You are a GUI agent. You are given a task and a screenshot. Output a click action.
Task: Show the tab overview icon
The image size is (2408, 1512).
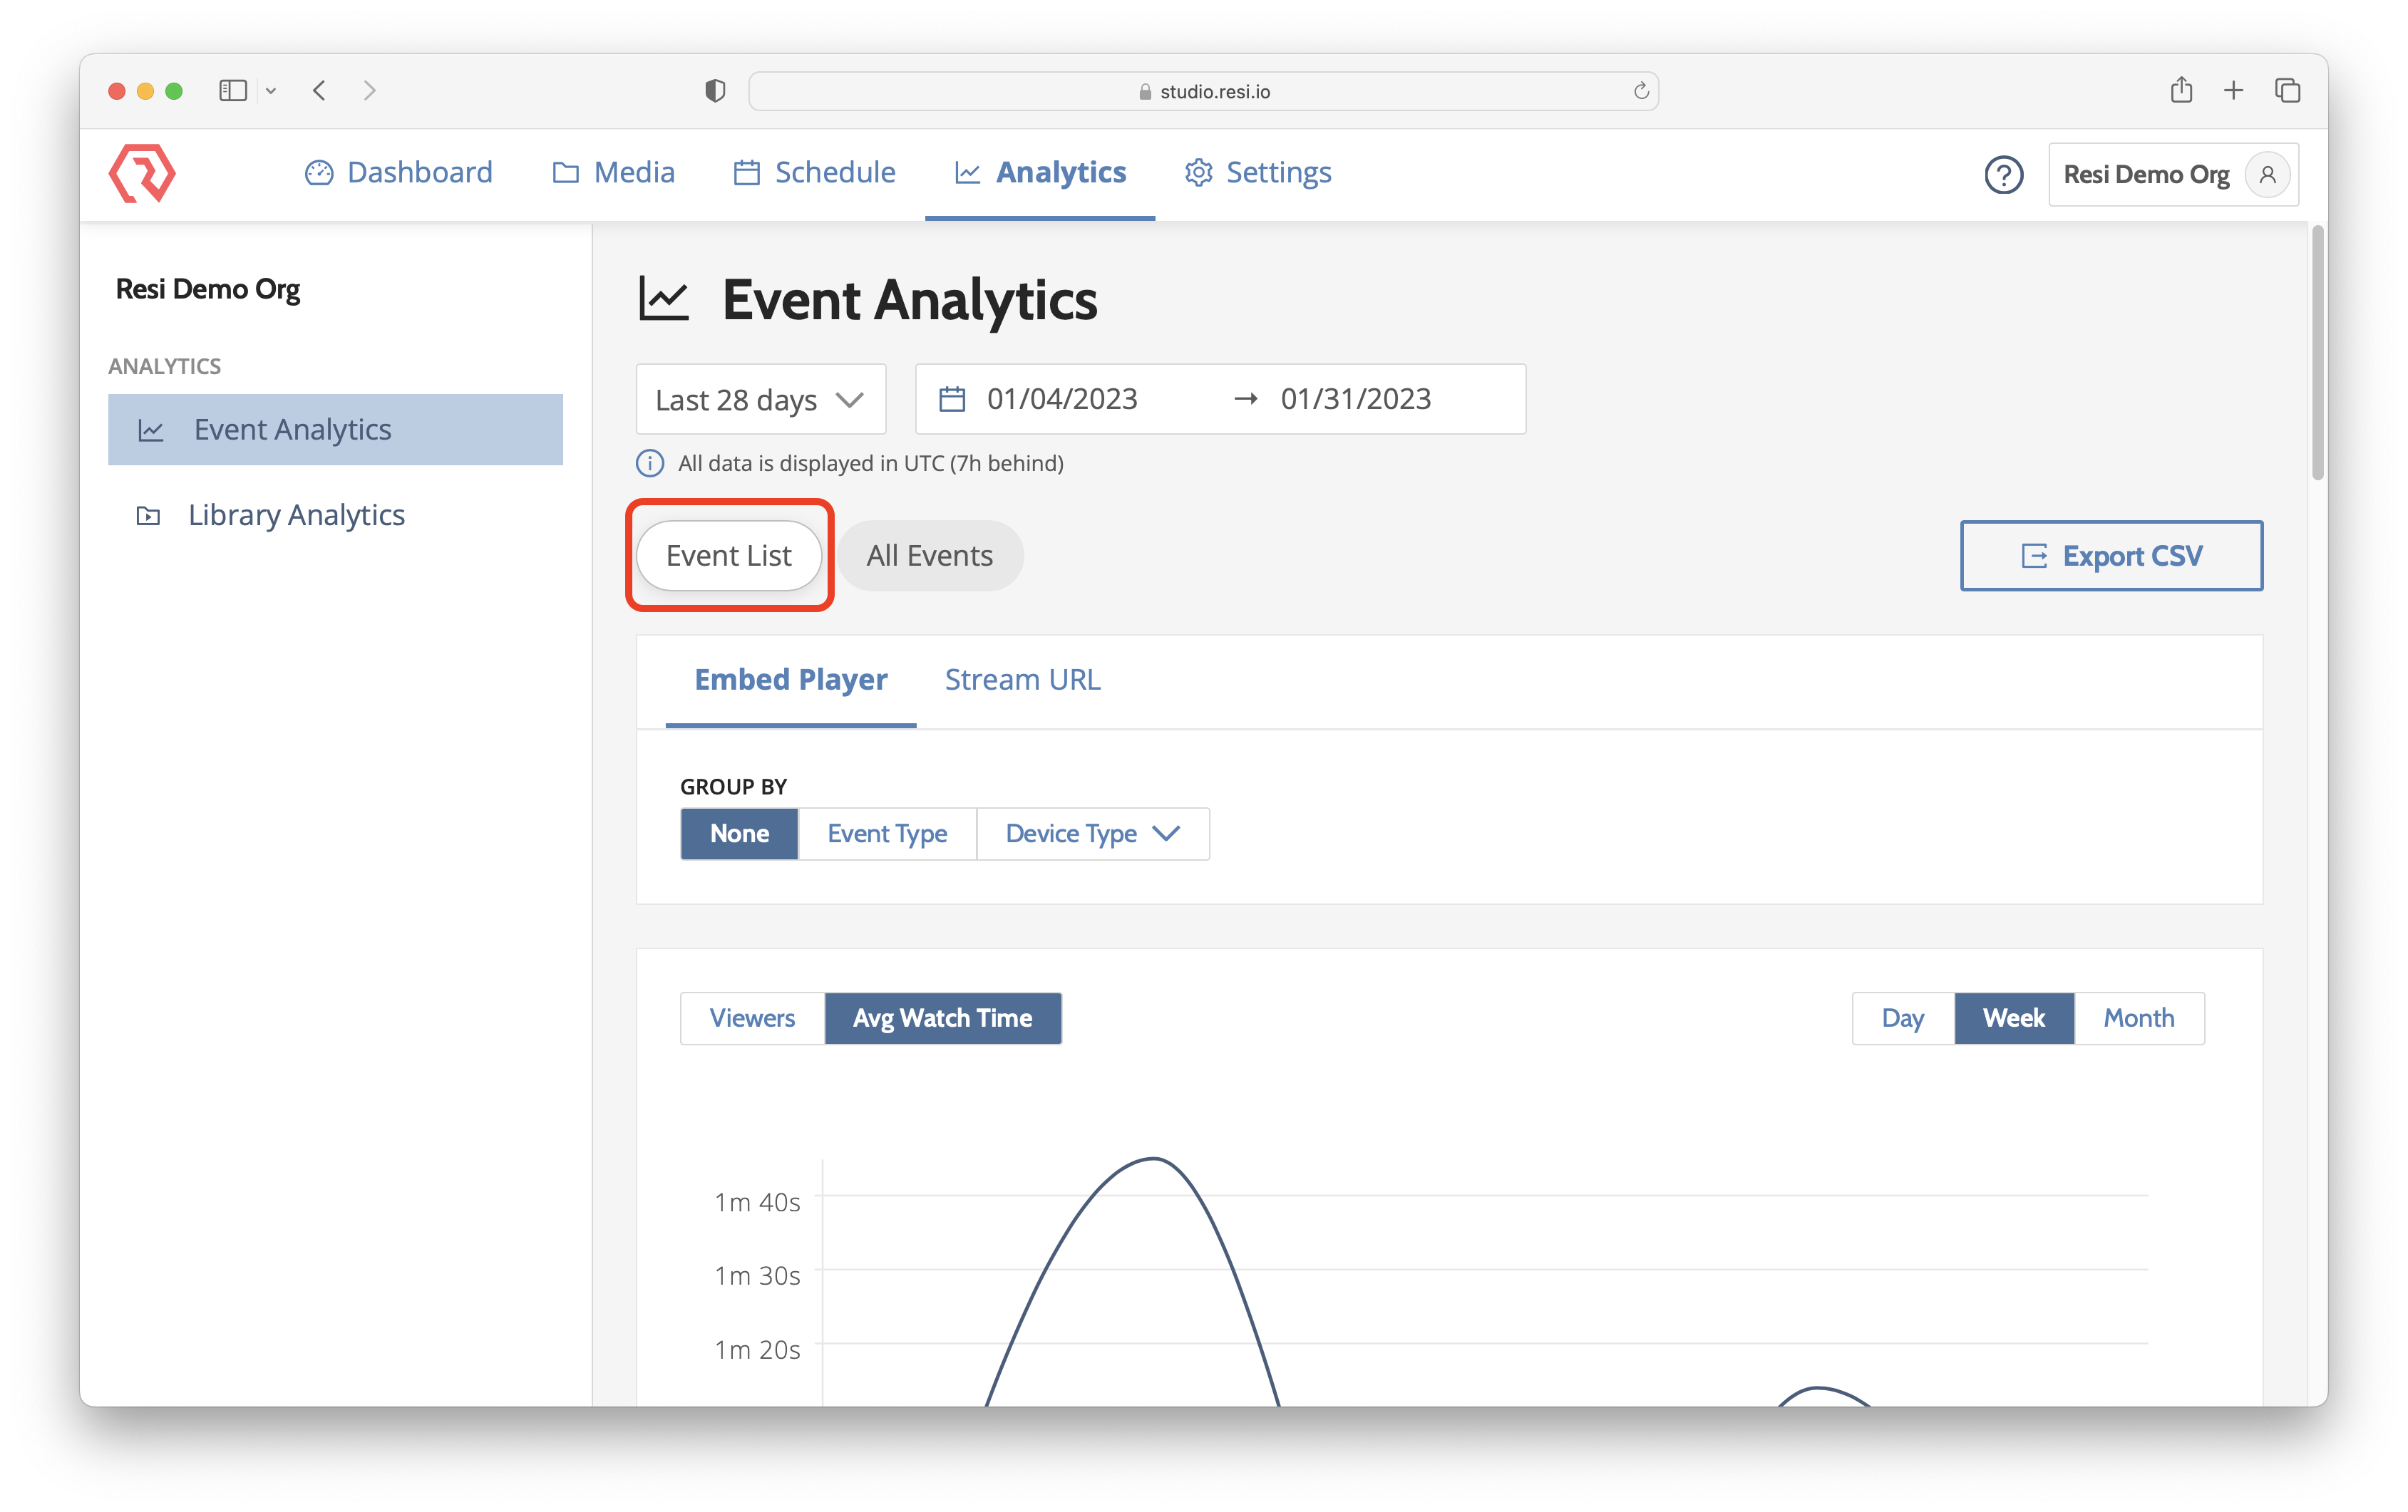[x=2287, y=91]
